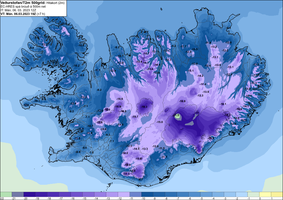The height and width of the screenshot is (200, 283).
Task: Click the 'IT: Mán. 06. 03. 2023 12Z' init time
Action: point(18,10)
